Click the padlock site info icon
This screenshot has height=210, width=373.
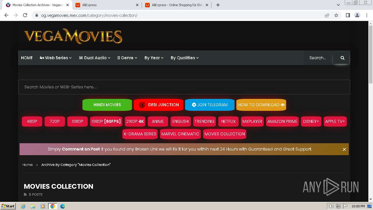tap(36, 15)
